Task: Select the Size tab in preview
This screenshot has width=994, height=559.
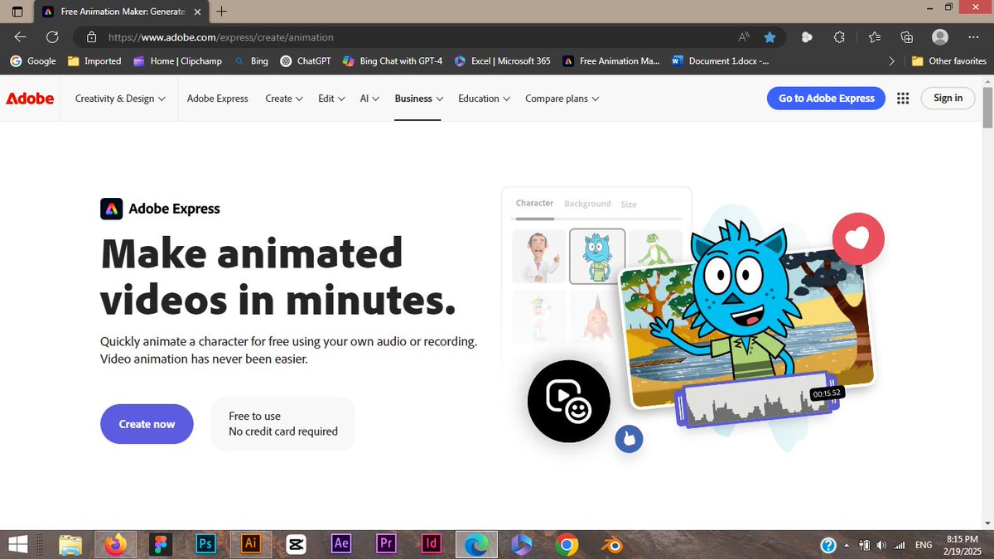Action: 629,204
